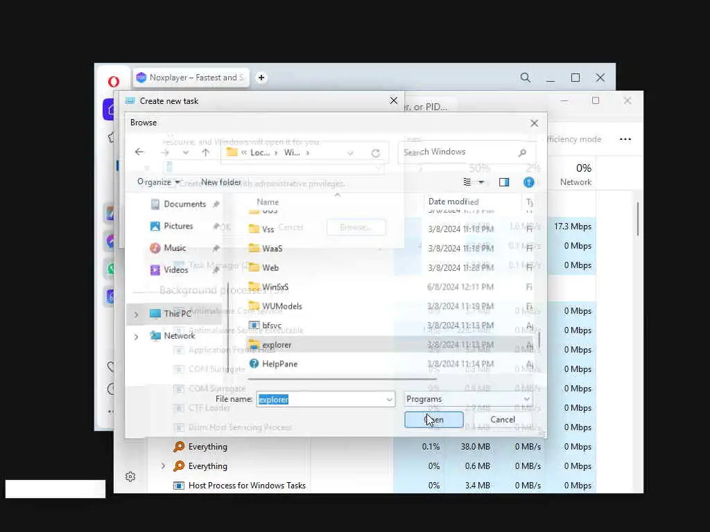
Task: Expand the This PC tree node
Action: (x=137, y=314)
